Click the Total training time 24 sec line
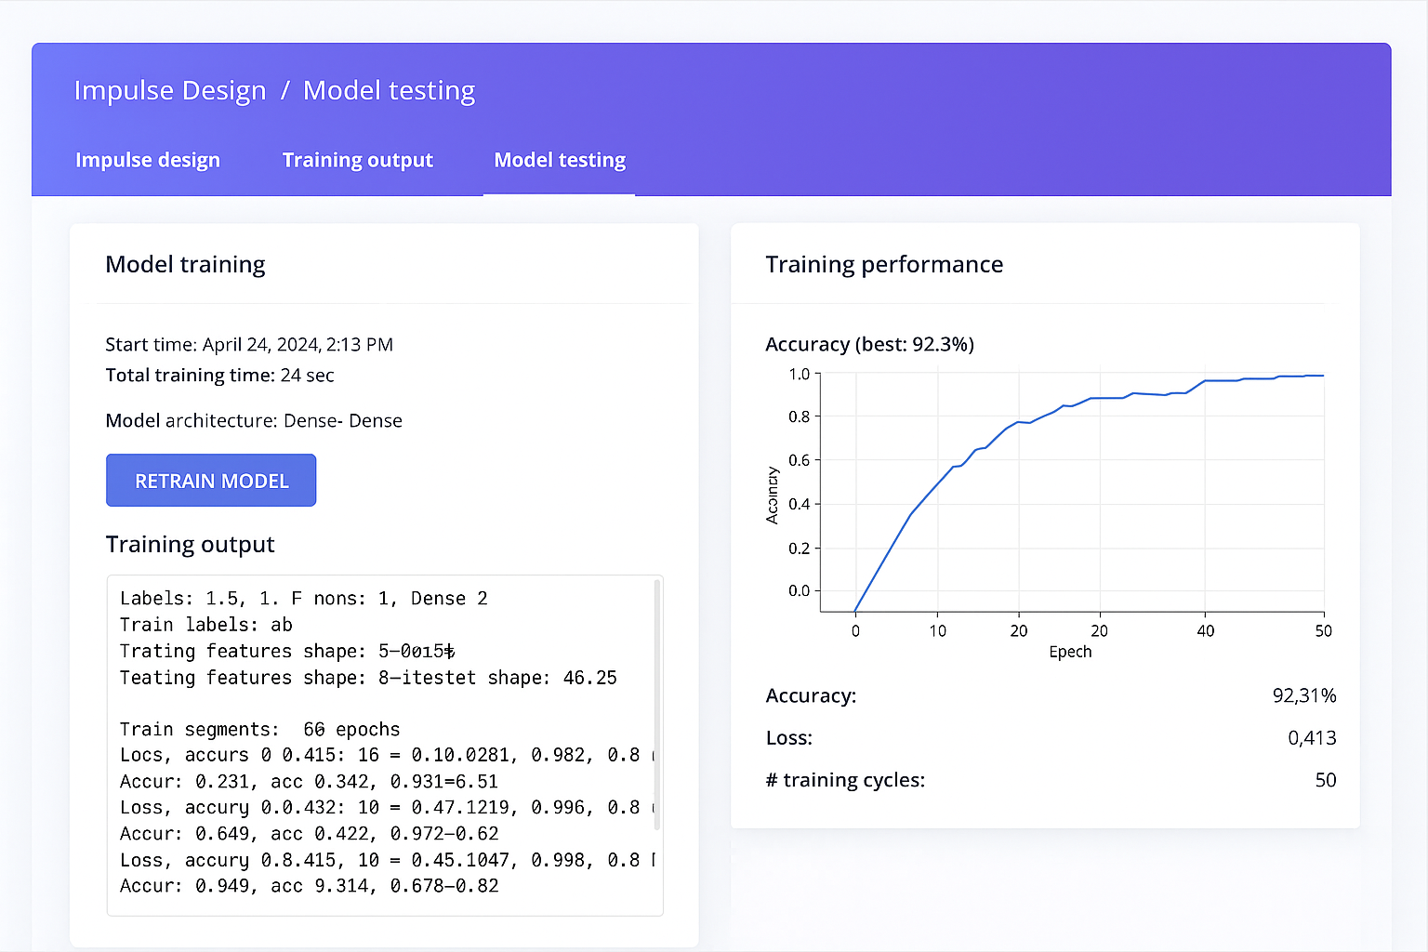Screen dimensions: 1428x952 coord(219,376)
